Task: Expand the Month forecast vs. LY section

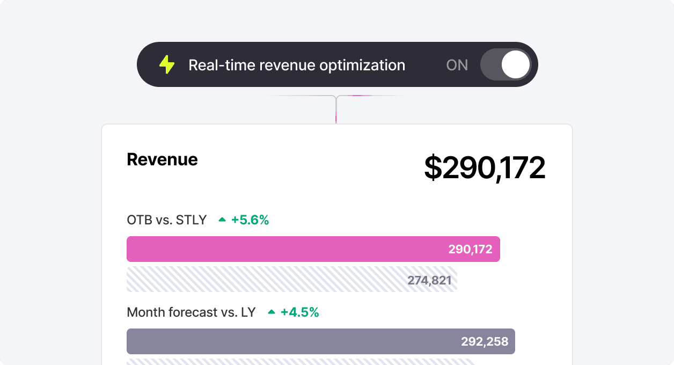Action: [191, 312]
